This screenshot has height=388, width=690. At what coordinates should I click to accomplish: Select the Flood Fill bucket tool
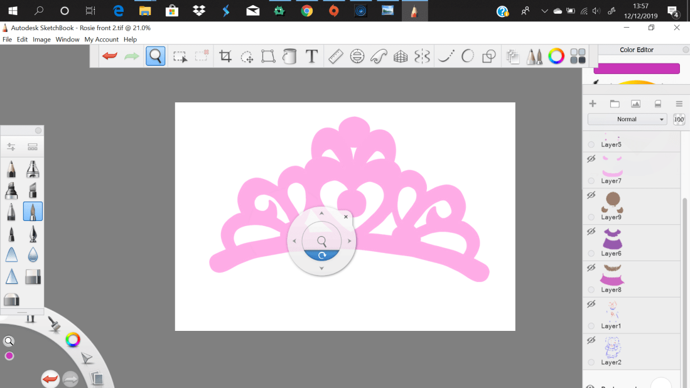point(289,57)
